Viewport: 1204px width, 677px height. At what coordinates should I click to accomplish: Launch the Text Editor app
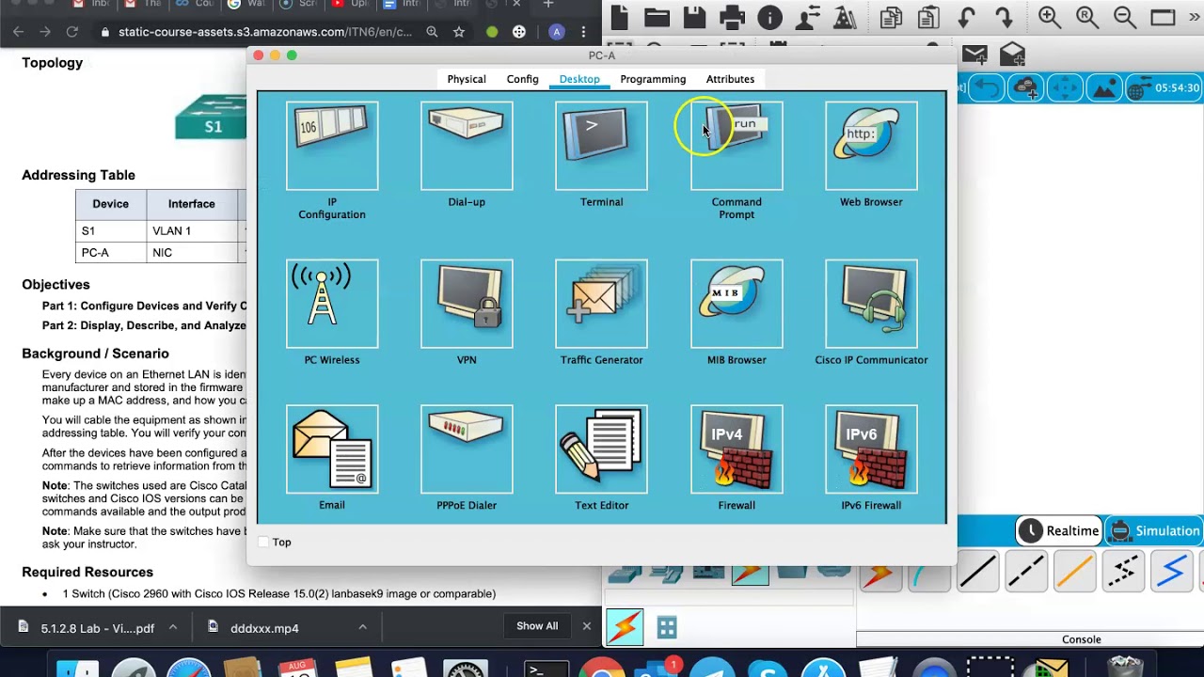point(601,449)
